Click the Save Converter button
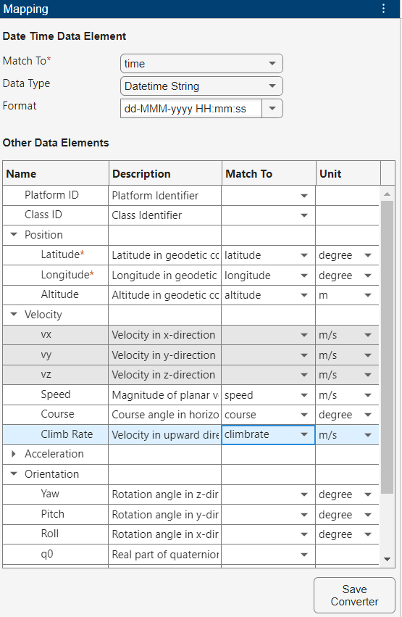 [354, 595]
